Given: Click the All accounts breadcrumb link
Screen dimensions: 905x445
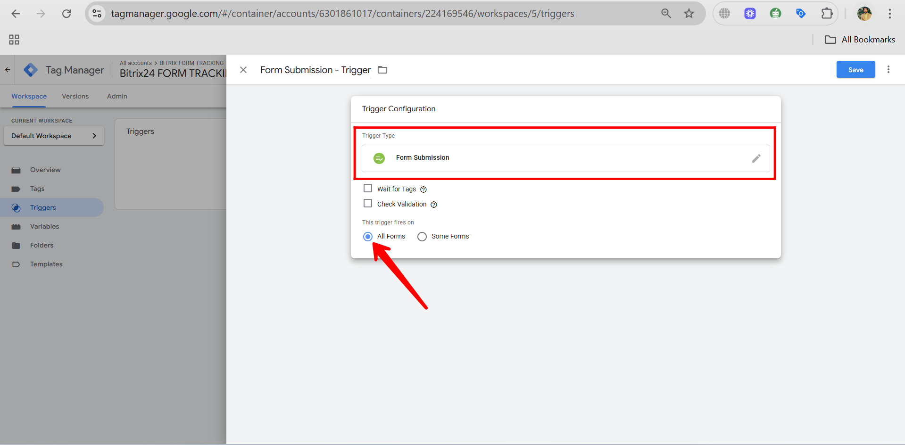Looking at the screenshot, I should 136,63.
